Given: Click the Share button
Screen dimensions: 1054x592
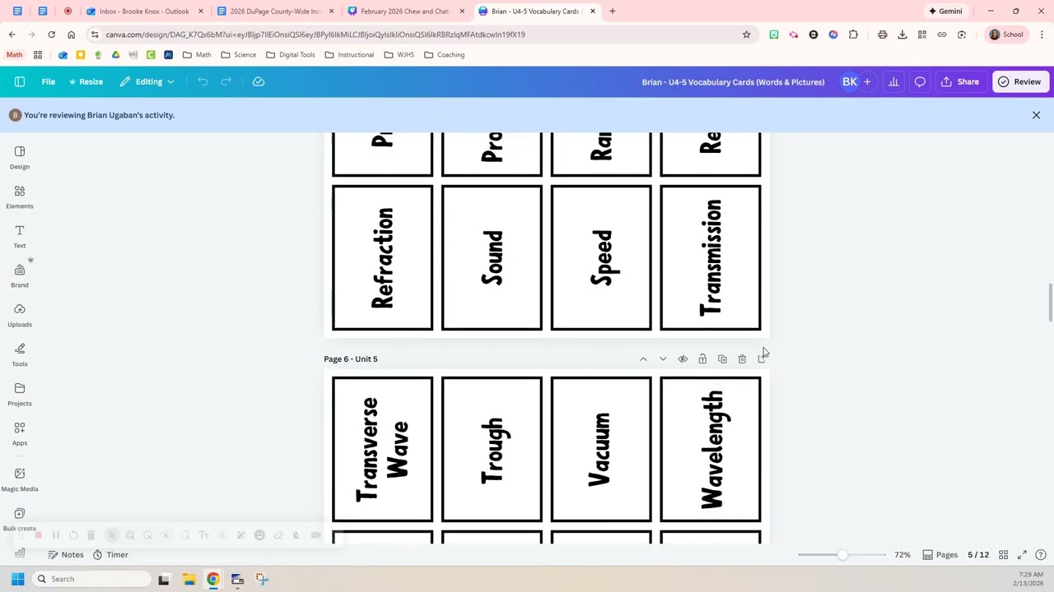Looking at the screenshot, I should pos(961,81).
